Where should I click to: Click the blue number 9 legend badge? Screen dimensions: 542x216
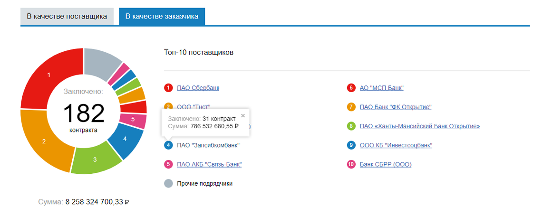tap(351, 145)
